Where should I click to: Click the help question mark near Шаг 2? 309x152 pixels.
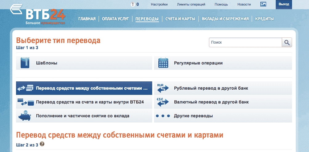42,144
